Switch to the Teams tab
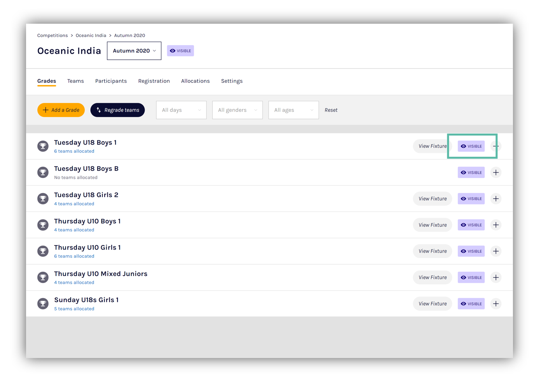 [x=75, y=81]
